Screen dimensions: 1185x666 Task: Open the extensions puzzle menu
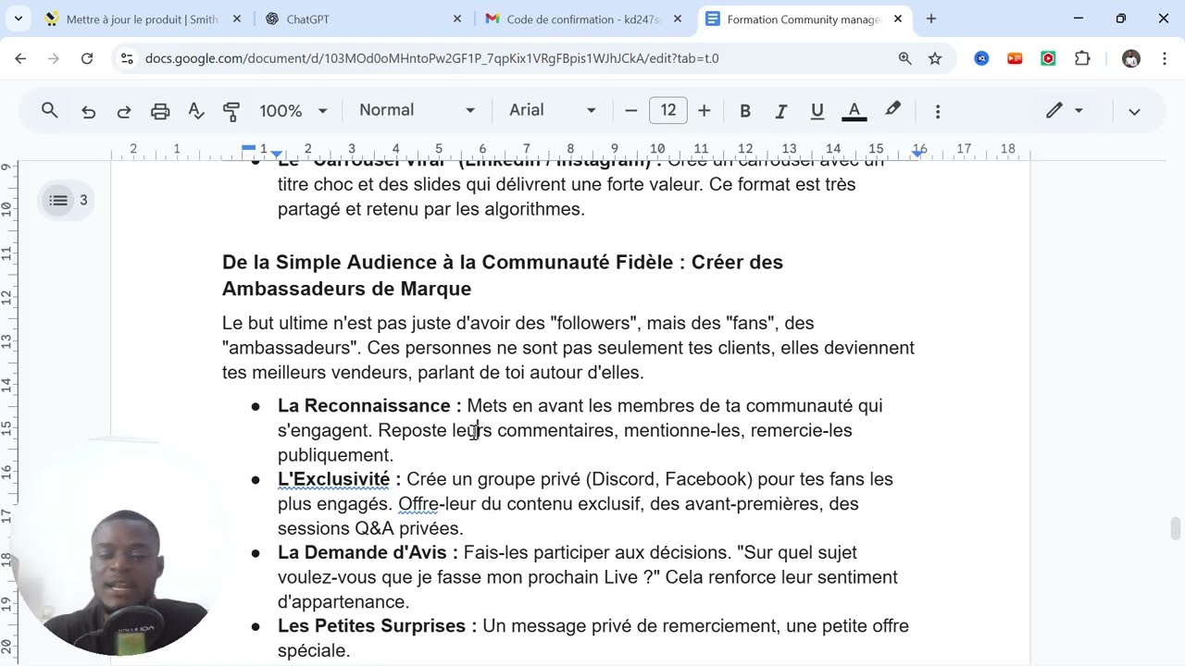click(x=1082, y=58)
